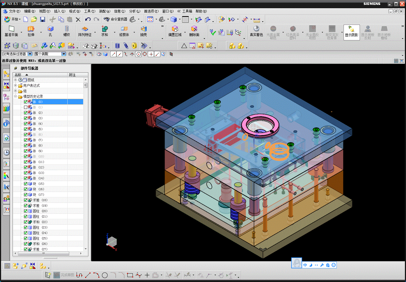The width and height of the screenshot is (406, 282).
Task: Open the selection filter dropdown
Action: 30,54
